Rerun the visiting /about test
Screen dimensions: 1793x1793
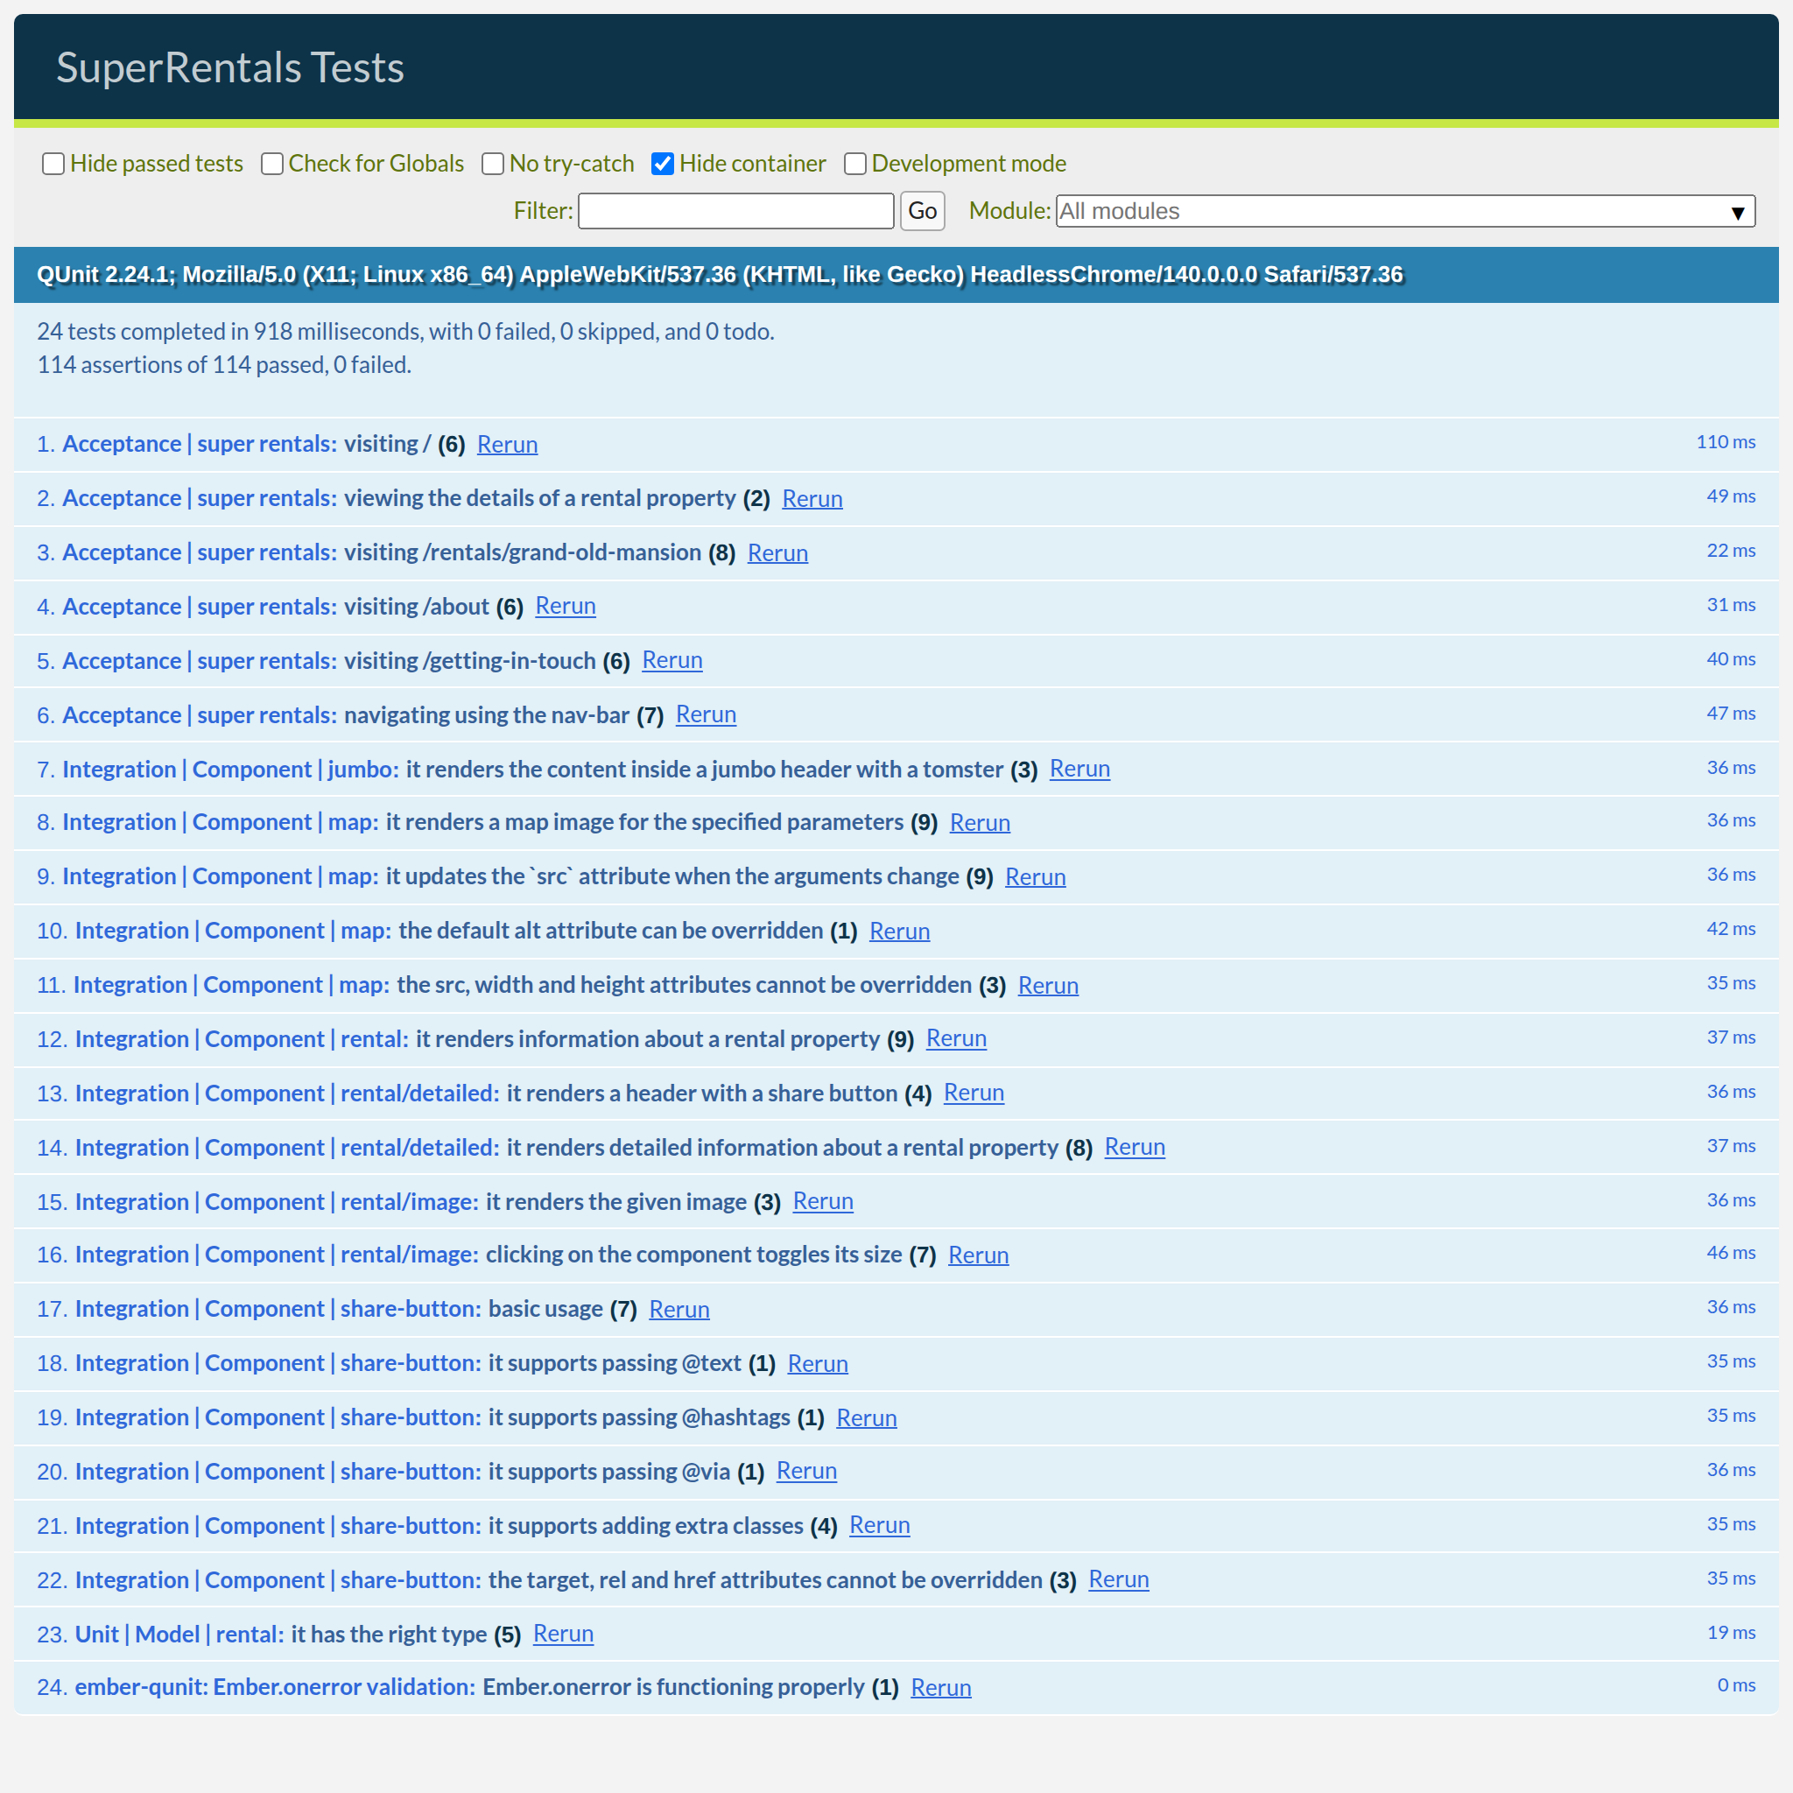click(x=566, y=606)
